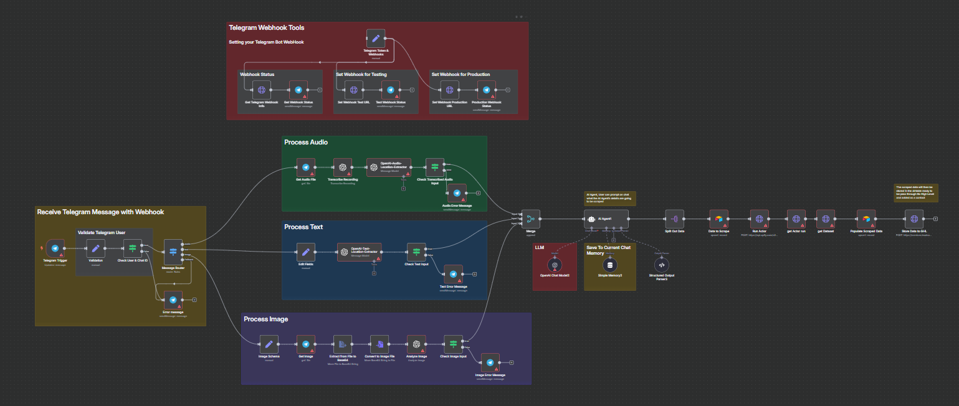Open the Merge node

[x=530, y=219]
